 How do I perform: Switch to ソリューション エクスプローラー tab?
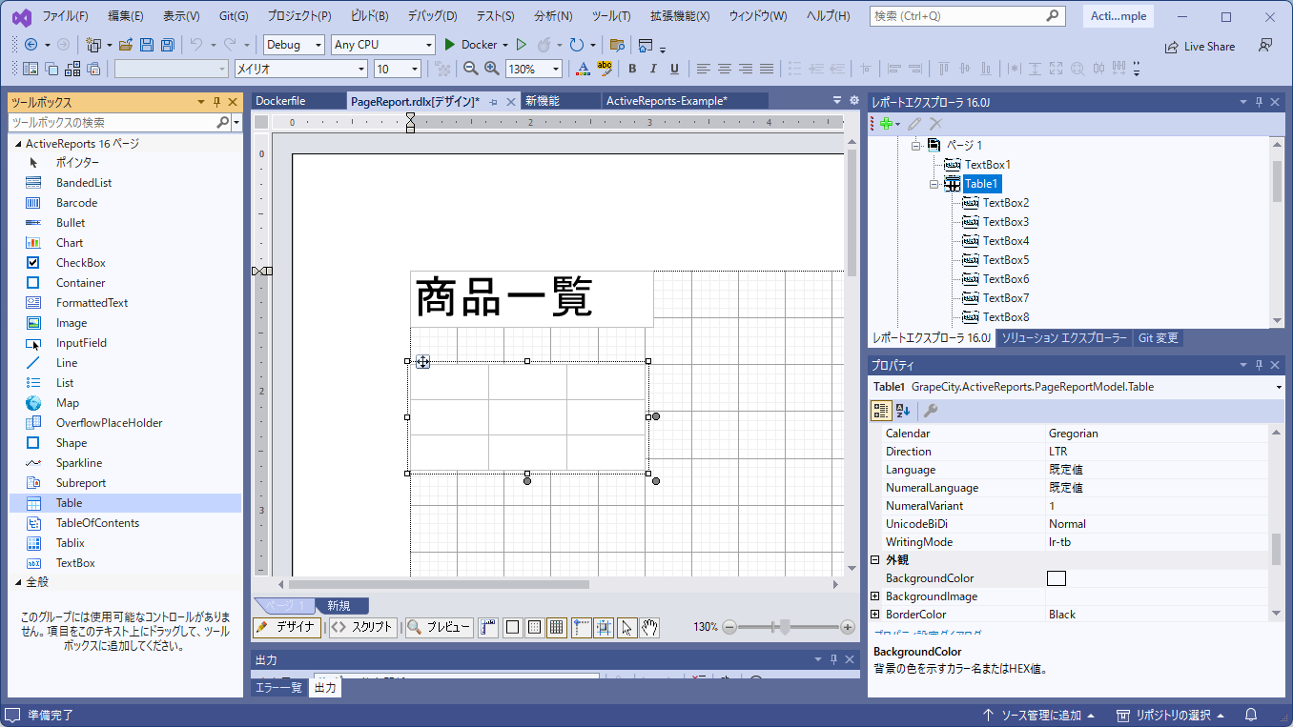click(x=1065, y=338)
